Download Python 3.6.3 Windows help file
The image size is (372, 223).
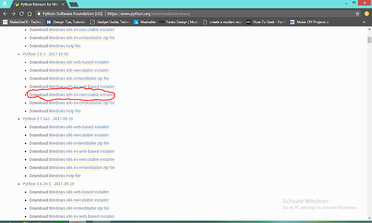[65, 111]
